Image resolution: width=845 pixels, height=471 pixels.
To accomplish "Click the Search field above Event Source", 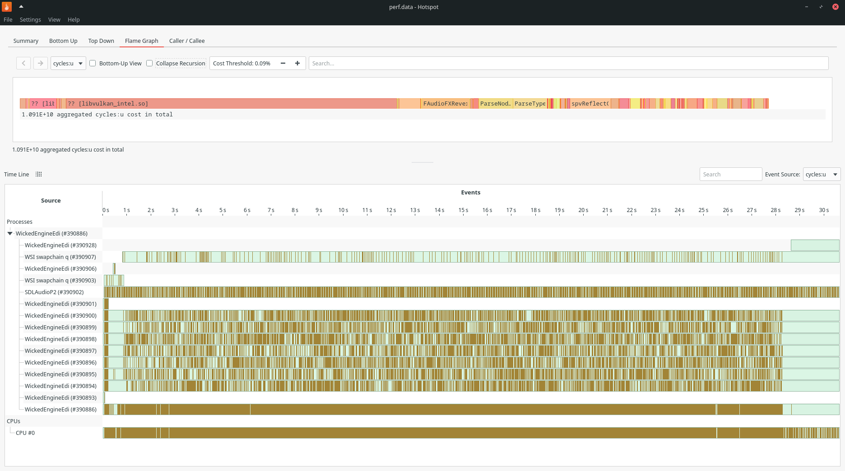I will tap(730, 174).
